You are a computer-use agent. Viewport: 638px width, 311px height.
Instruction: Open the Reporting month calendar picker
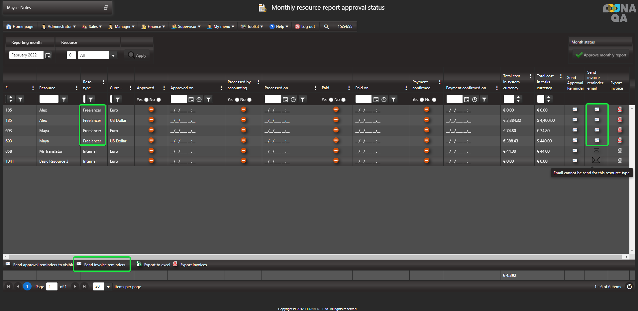pyautogui.click(x=48, y=55)
